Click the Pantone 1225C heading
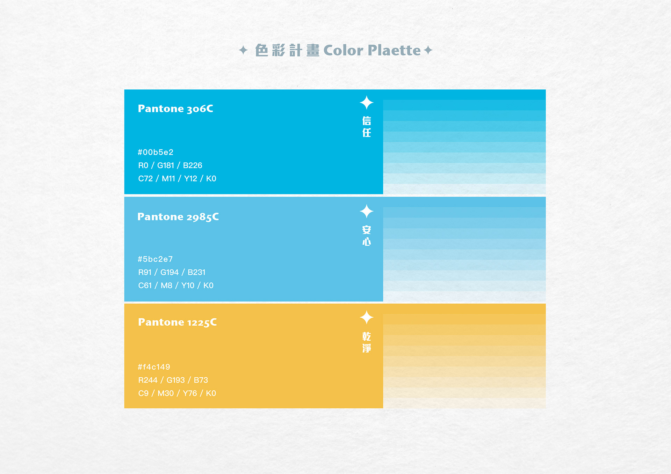Screen dimensions: 671x474 click(177, 322)
